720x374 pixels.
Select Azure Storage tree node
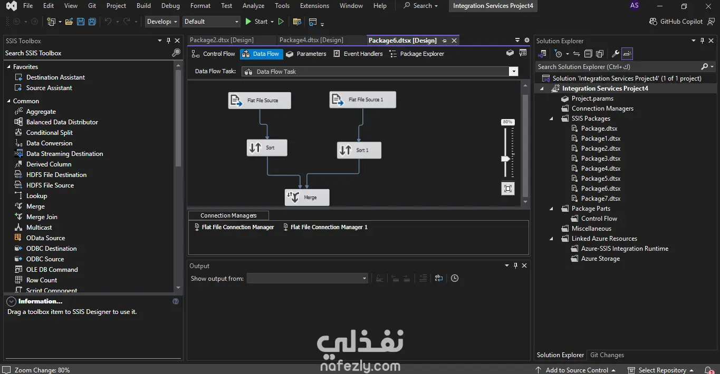click(x=600, y=259)
